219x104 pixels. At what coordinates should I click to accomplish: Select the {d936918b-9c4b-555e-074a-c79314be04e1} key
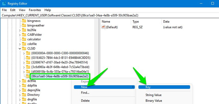coord(60,72)
